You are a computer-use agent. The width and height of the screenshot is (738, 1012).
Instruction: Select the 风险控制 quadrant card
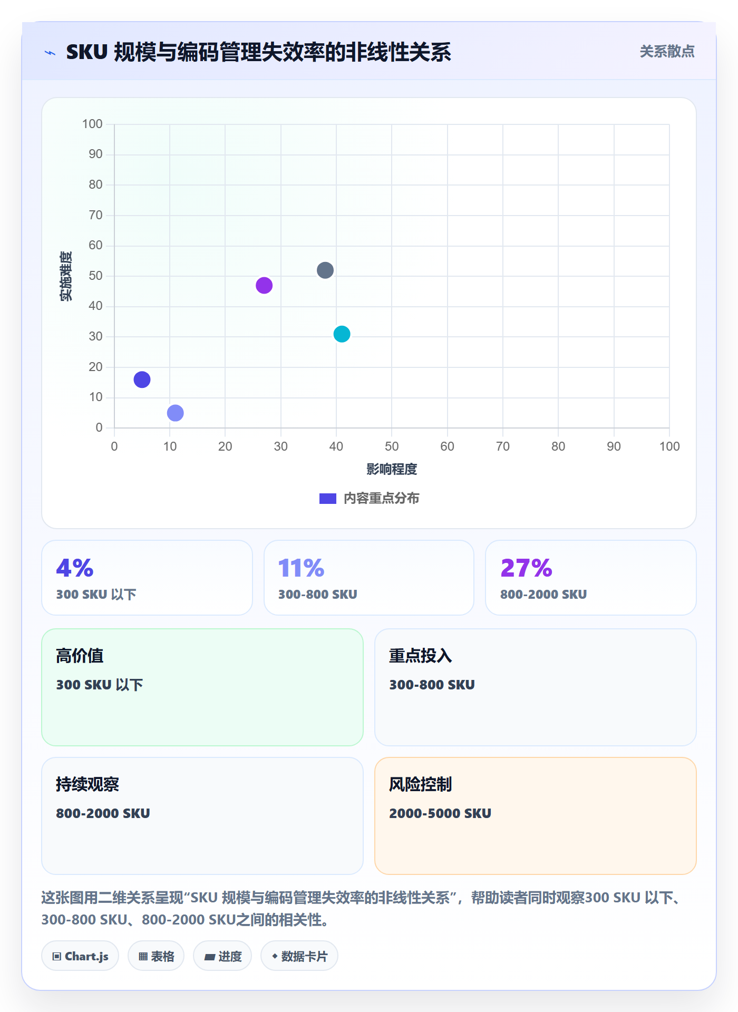(x=536, y=816)
